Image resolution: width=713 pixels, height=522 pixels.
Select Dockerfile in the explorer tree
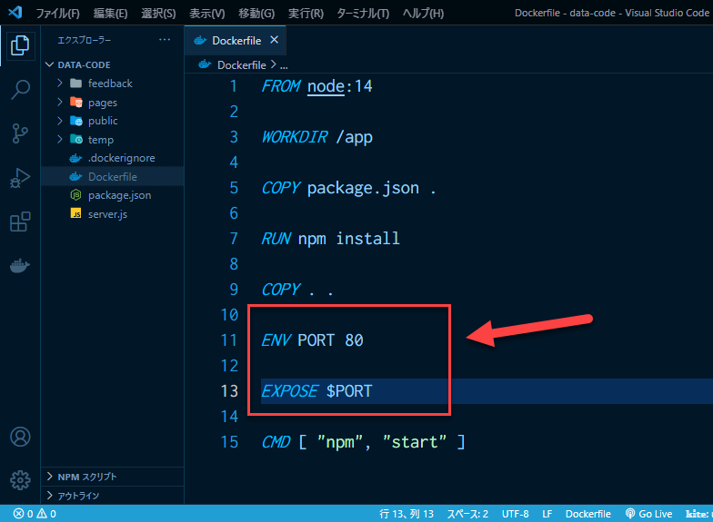113,176
